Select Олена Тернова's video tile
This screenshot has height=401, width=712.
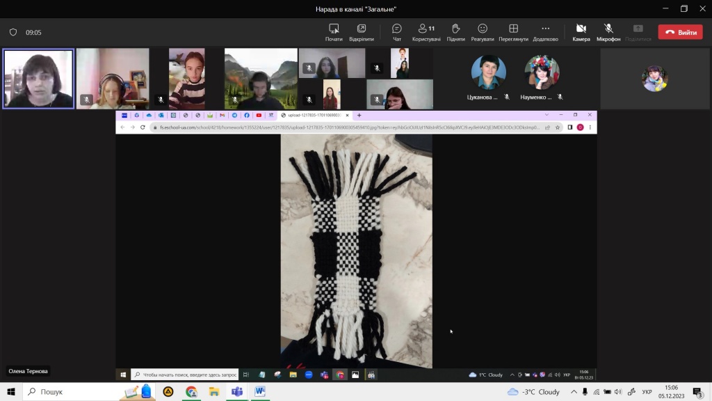tap(38, 79)
